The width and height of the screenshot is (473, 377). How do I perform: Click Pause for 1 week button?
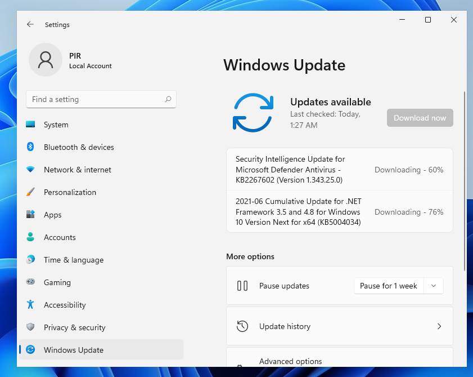(389, 286)
